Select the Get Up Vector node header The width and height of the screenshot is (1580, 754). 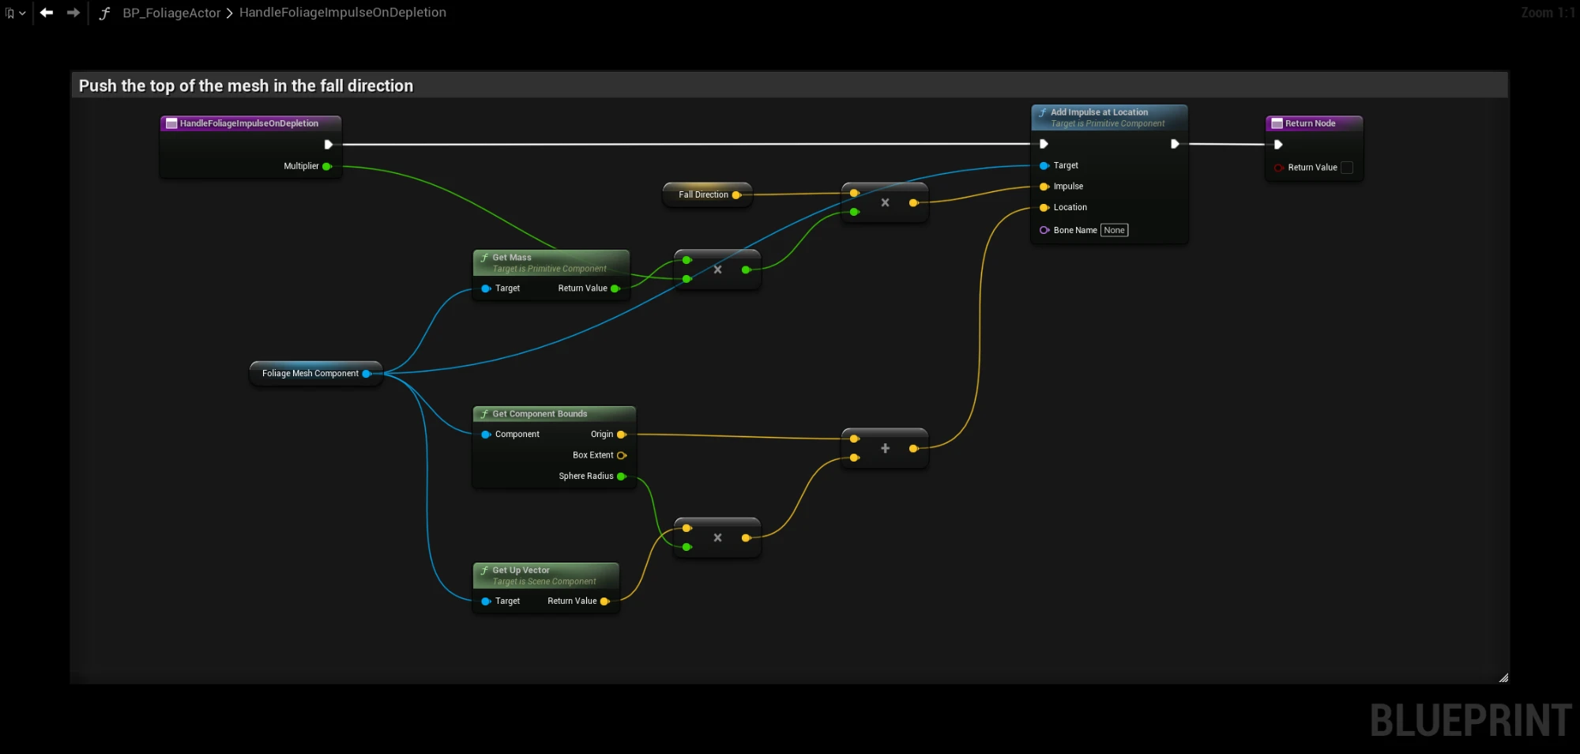[546, 575]
